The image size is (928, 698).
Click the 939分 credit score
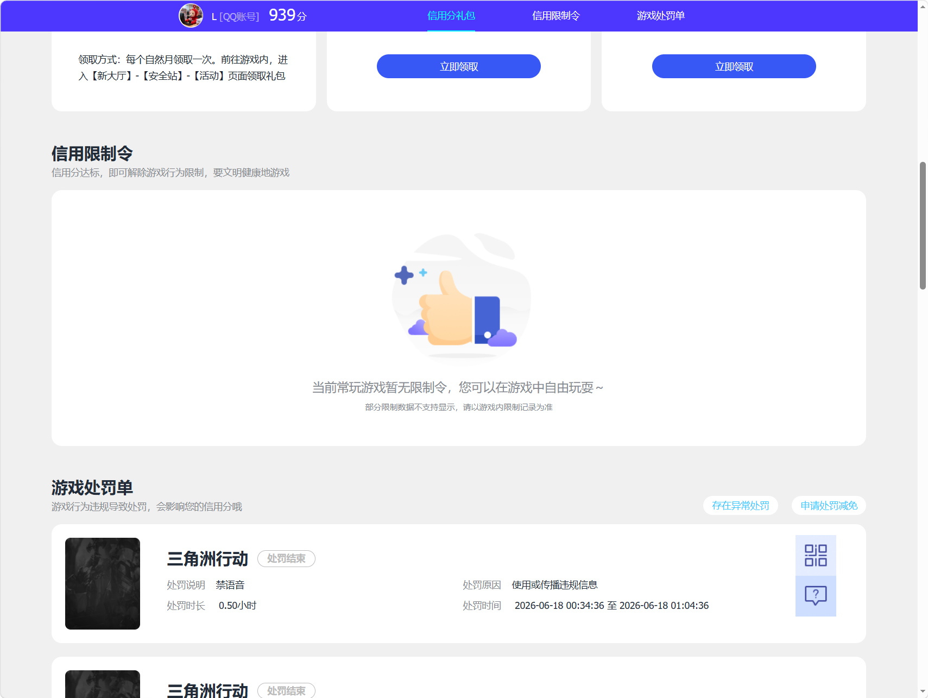pos(288,15)
